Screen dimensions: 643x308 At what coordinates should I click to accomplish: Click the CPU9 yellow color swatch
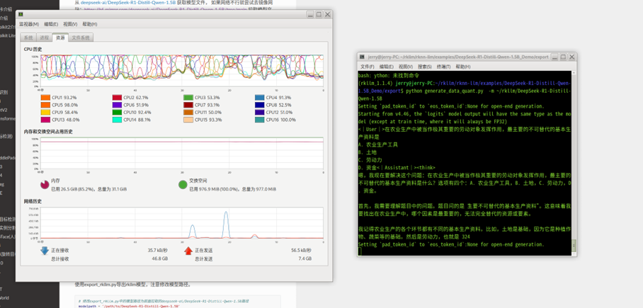point(45,113)
